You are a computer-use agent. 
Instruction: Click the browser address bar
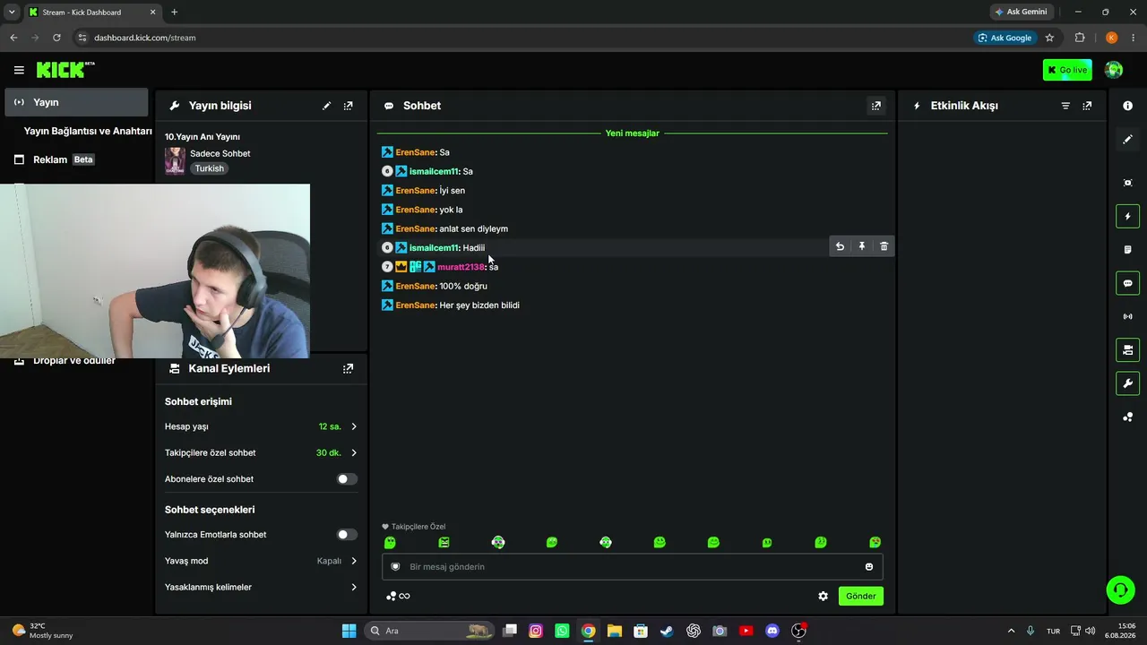tap(520, 38)
